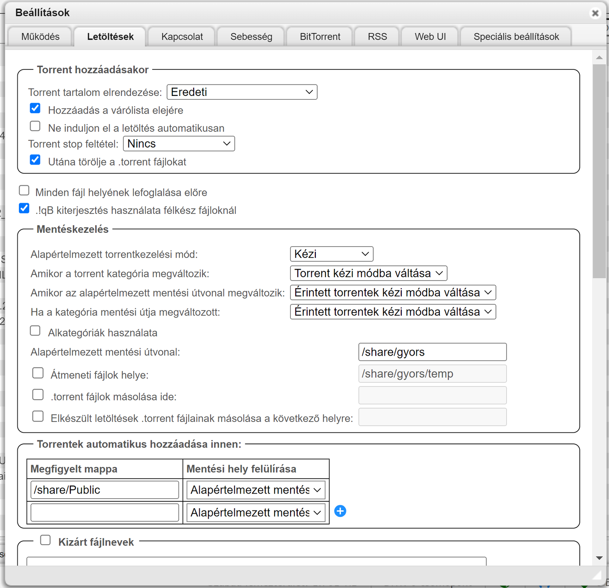Open Alapértelmezett torrentkezelési mód dropdown
The height and width of the screenshot is (588, 609).
331,254
